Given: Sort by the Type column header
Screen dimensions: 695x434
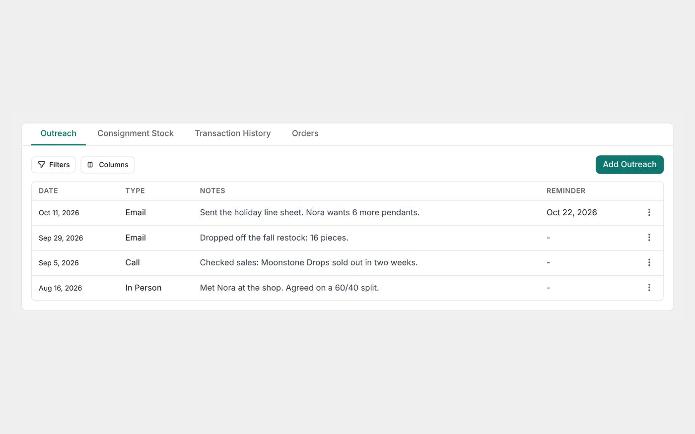Looking at the screenshot, I should pos(135,191).
